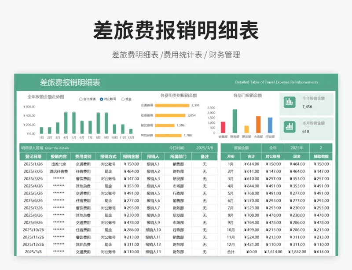
Task: Select 其他杂费 in the 2025/4/26 row
Action: [83, 186]
